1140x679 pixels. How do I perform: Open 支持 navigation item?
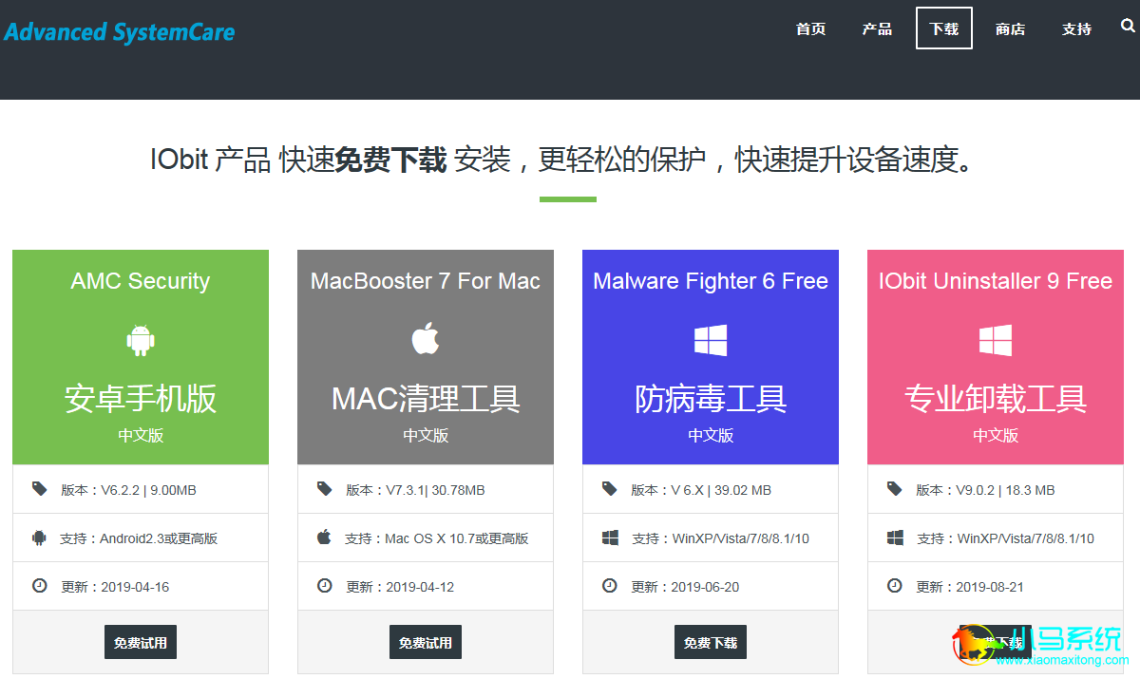1076,29
